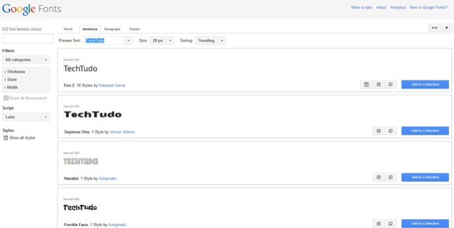Click the quick-use icon for Freckle Face
Viewport: 454px width, 228px height.
point(378,224)
